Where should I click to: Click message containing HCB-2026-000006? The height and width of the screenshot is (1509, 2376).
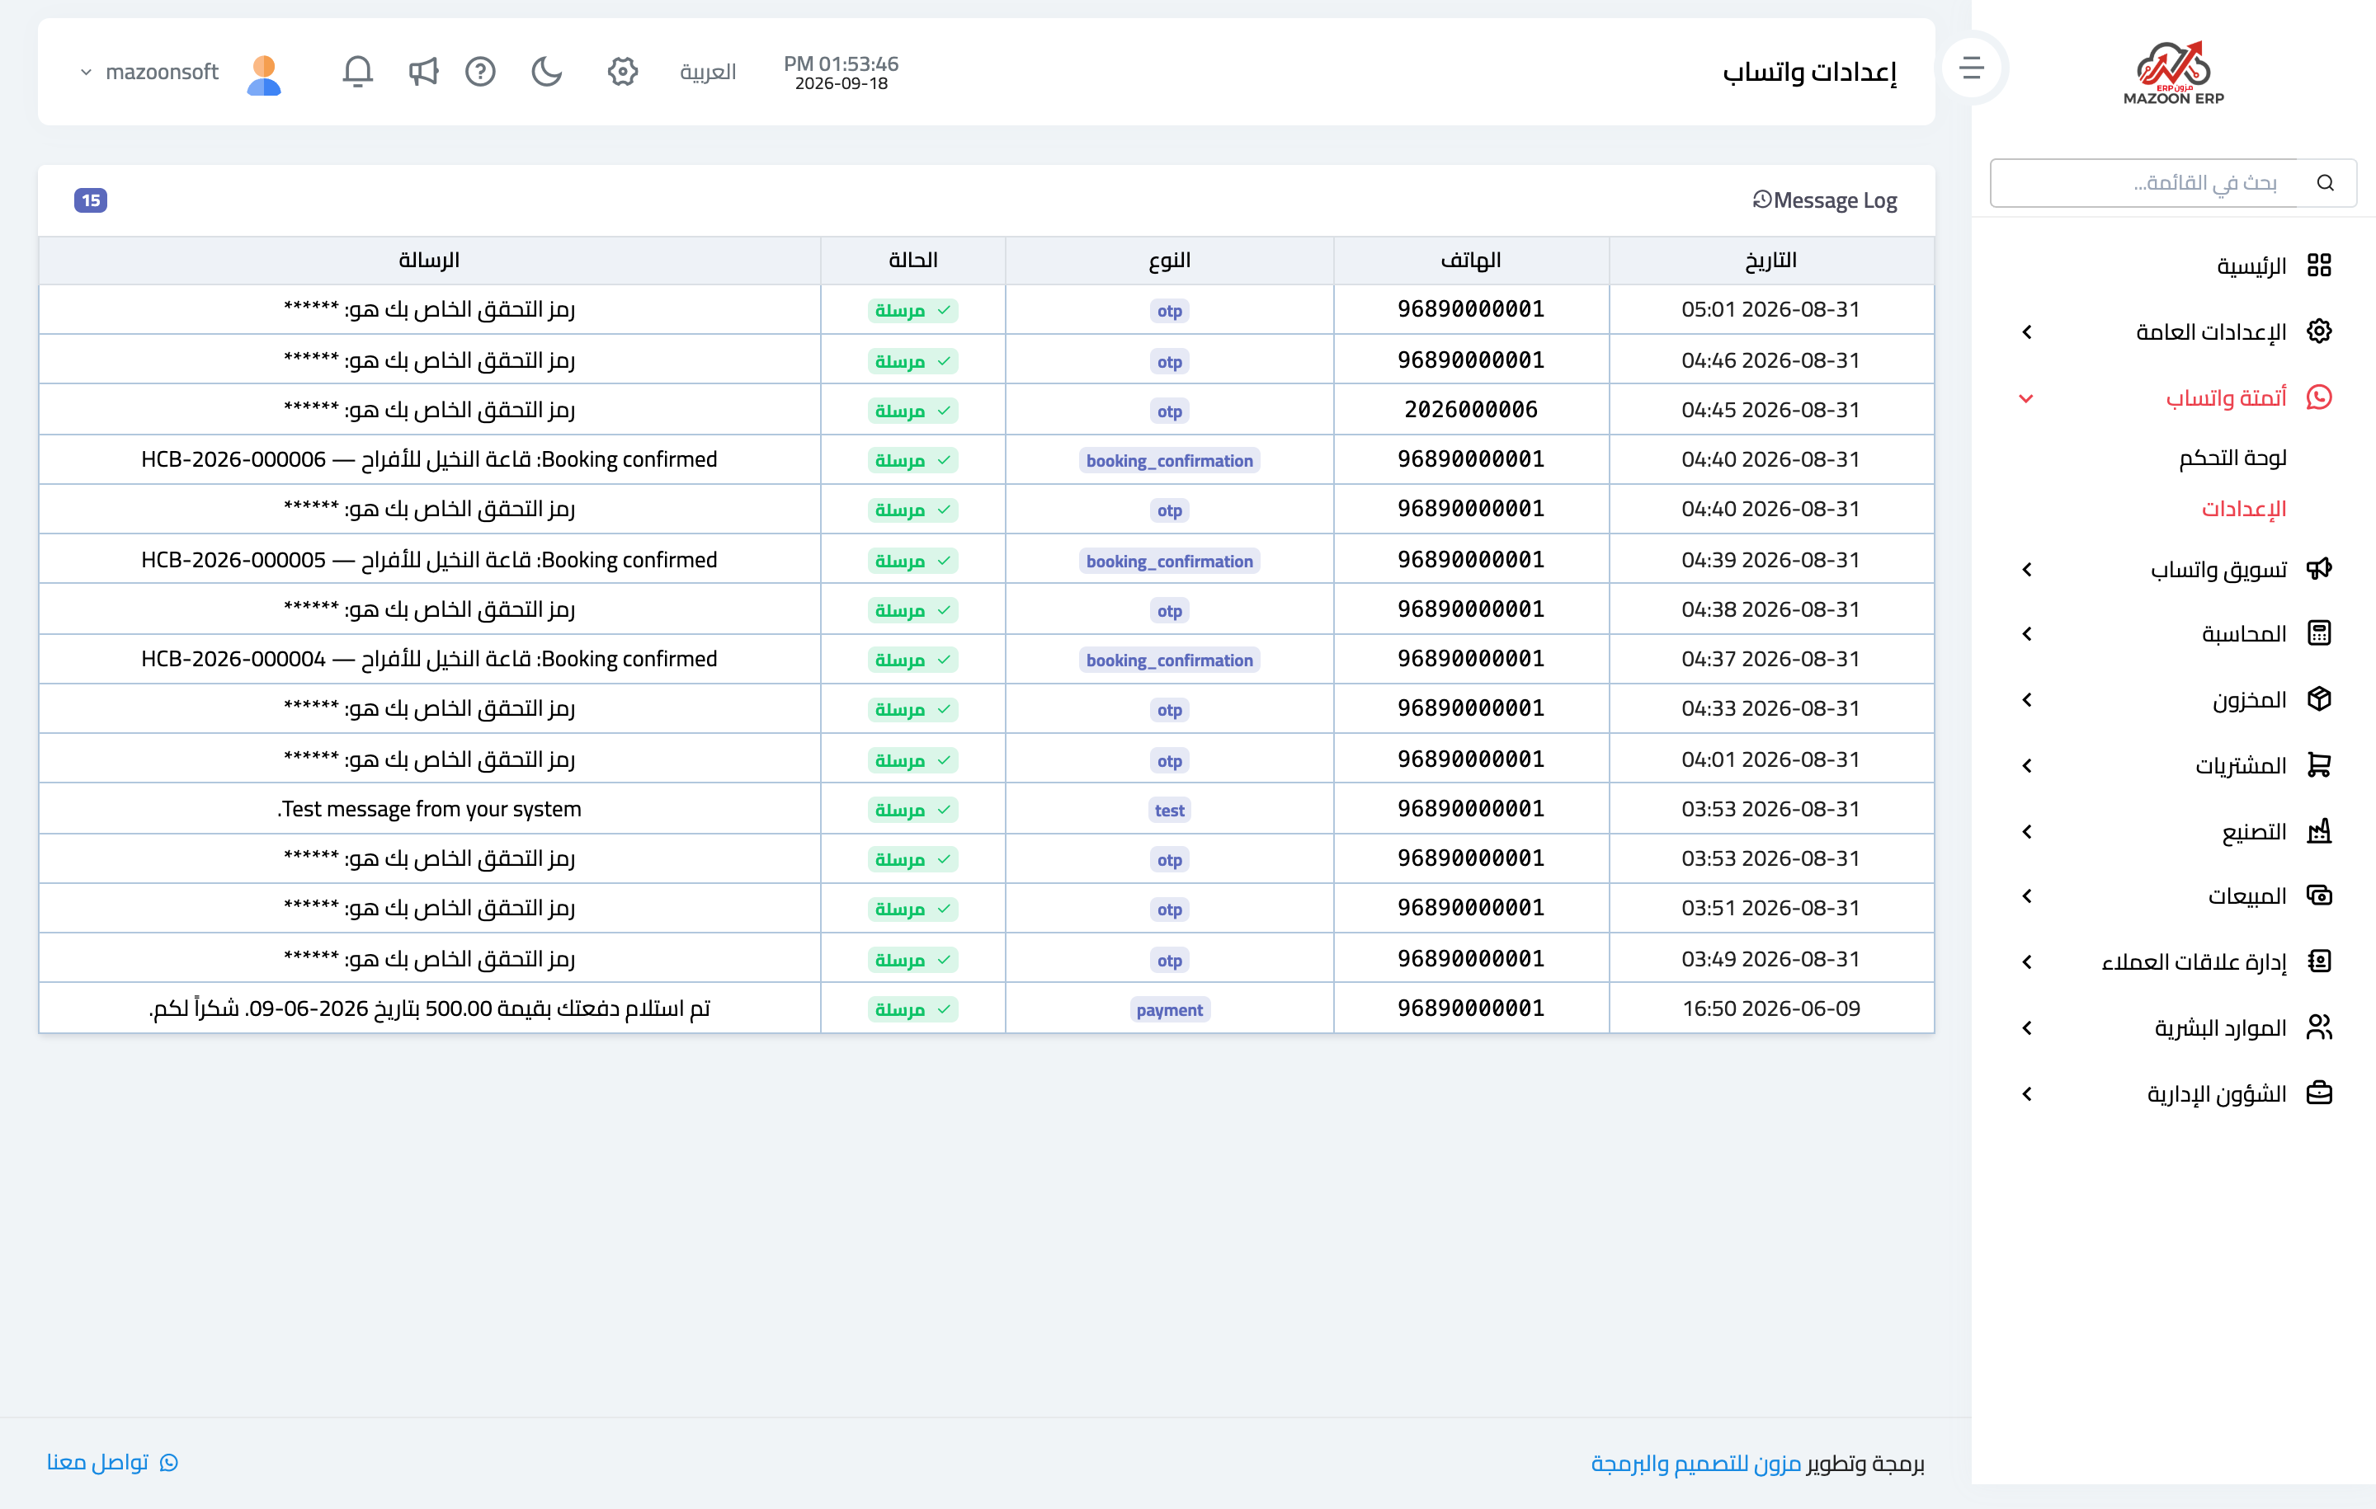[x=429, y=459]
